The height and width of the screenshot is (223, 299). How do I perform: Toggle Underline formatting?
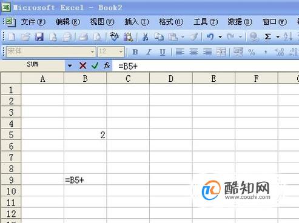(163, 52)
